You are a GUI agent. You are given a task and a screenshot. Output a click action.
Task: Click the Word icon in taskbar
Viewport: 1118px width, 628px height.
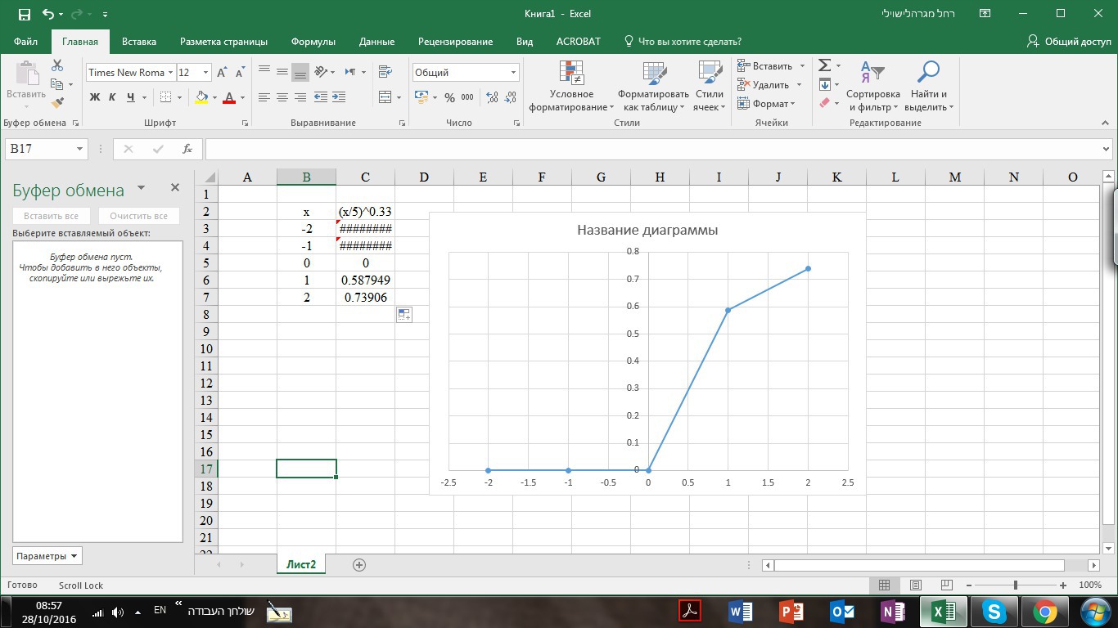[x=741, y=612]
